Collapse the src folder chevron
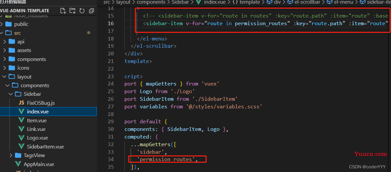Screen dimensions: 391x172 click(x=2, y=33)
